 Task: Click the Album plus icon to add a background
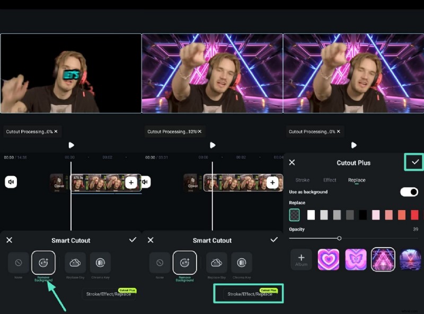pyautogui.click(x=301, y=259)
